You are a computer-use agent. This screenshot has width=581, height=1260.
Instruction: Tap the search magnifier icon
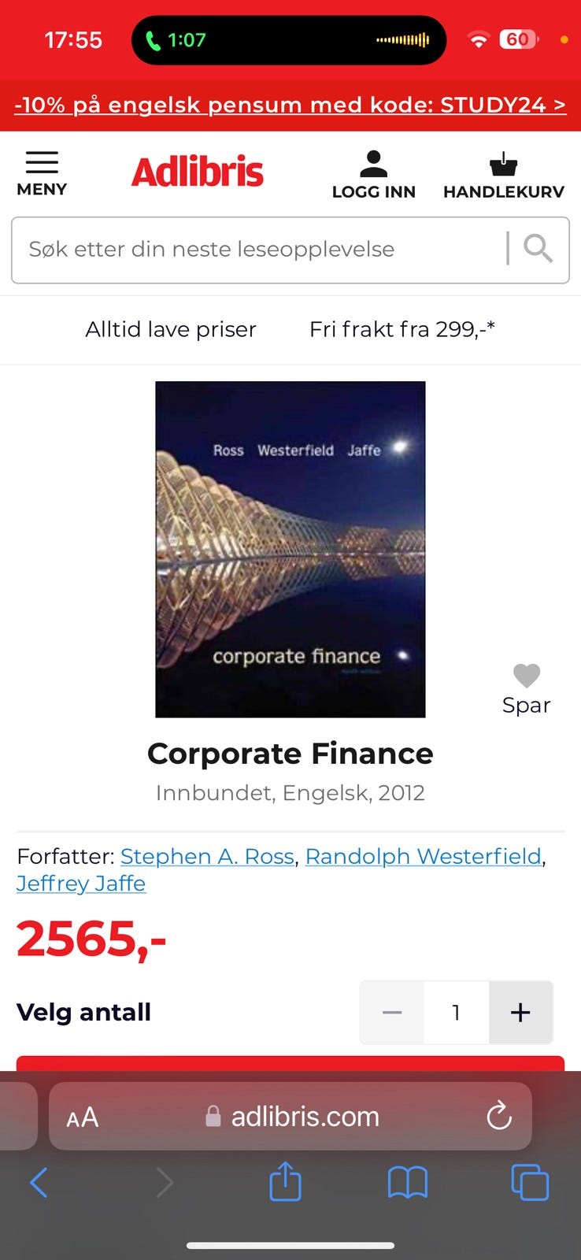[538, 249]
